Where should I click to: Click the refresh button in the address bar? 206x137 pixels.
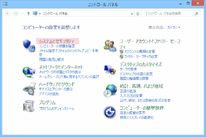(138, 14)
